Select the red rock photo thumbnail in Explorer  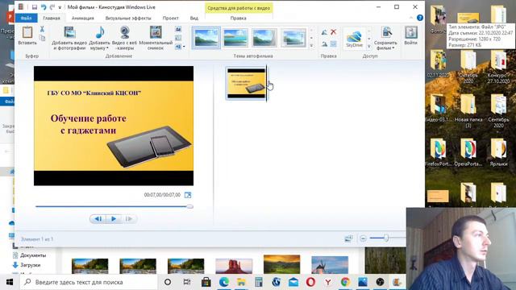click(234, 266)
